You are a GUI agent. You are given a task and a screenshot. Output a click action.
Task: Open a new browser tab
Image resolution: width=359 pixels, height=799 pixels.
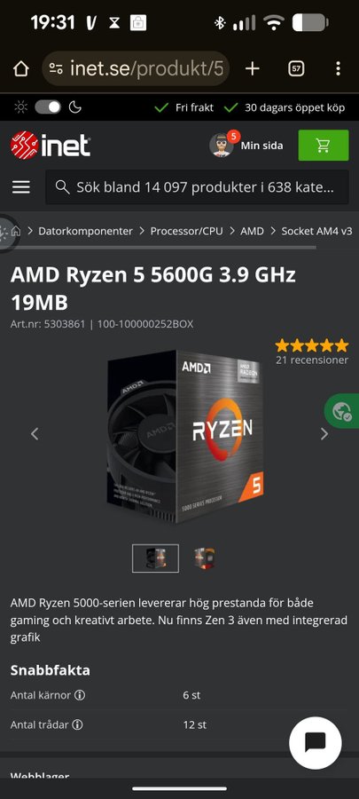[253, 68]
